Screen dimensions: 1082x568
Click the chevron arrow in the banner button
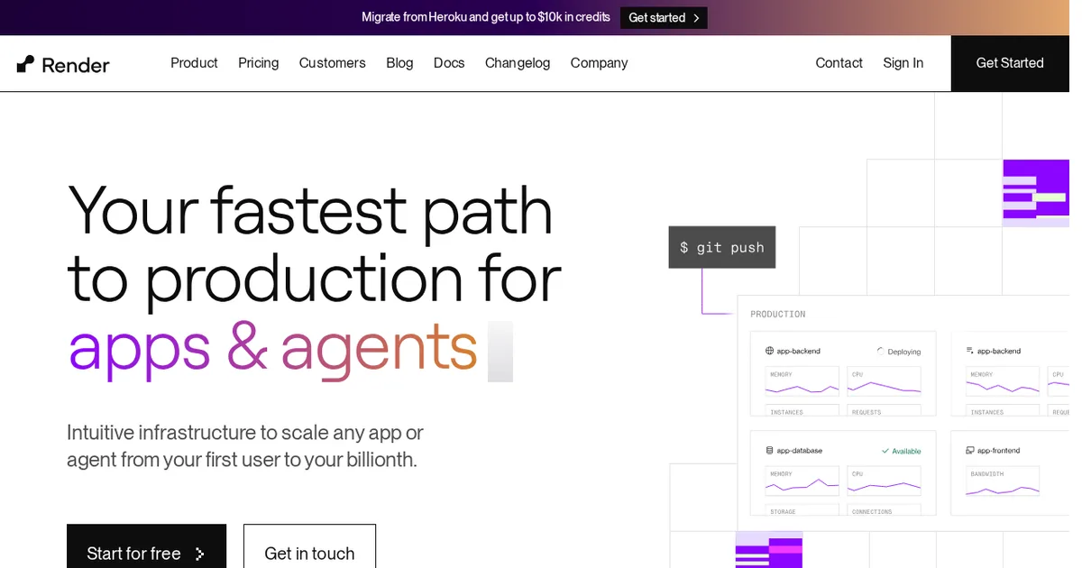[x=696, y=18]
